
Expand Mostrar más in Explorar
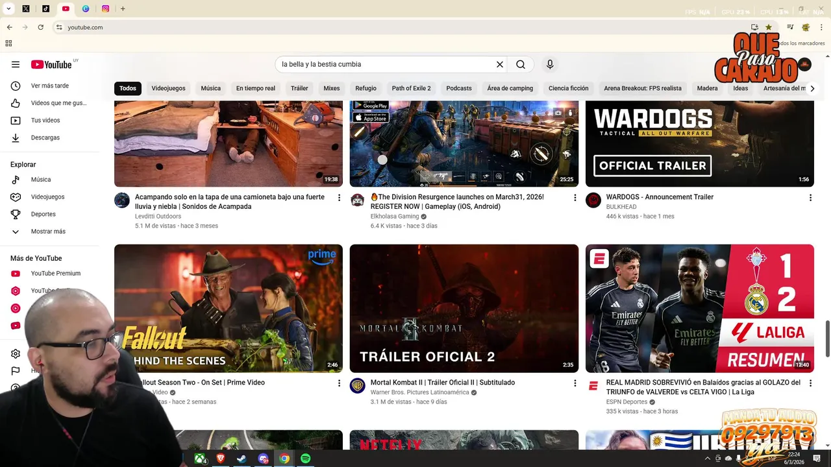click(x=49, y=232)
